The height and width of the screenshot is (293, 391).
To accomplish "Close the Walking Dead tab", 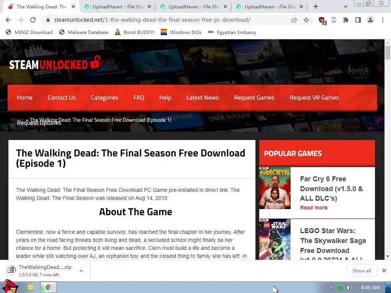I will (73, 7).
